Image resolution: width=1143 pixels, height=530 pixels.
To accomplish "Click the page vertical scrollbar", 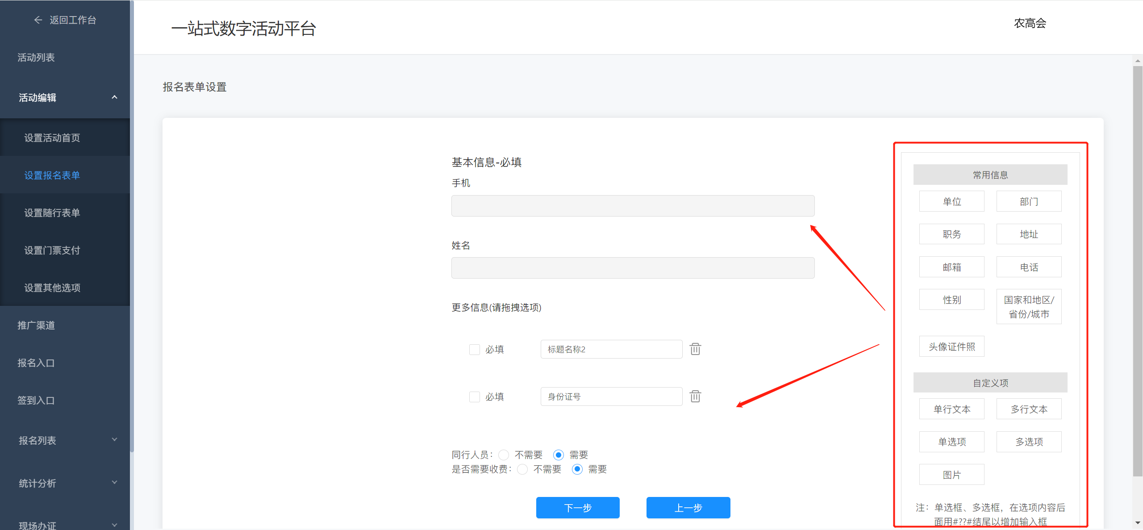I will coord(1138,271).
